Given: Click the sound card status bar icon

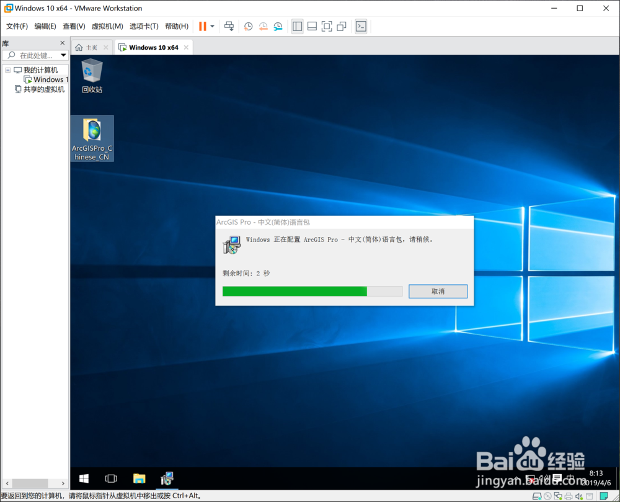Looking at the screenshot, I should point(579,496).
